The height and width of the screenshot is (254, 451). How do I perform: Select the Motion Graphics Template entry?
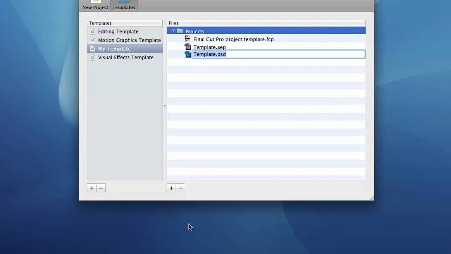point(129,40)
